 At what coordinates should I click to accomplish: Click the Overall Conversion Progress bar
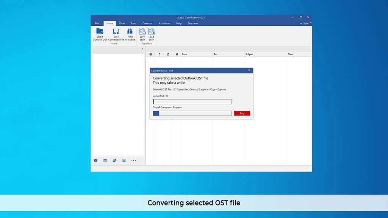pyautogui.click(x=192, y=113)
